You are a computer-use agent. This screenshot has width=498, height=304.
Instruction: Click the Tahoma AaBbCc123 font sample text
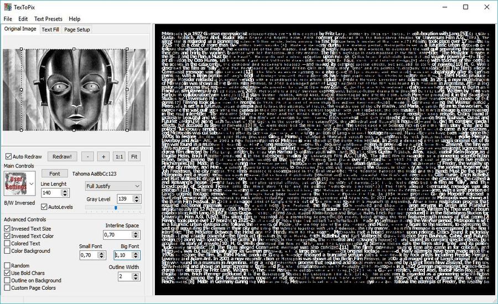pyautogui.click(x=94, y=174)
